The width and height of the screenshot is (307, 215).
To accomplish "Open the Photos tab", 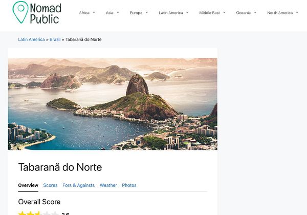I will click(x=129, y=185).
